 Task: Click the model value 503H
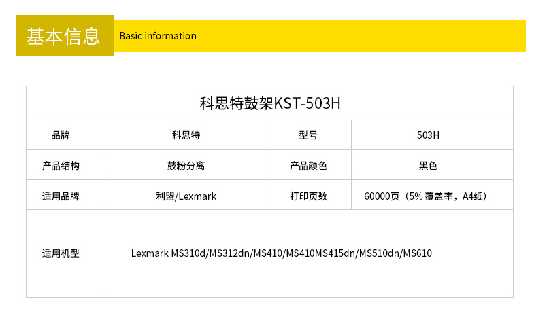click(428, 135)
